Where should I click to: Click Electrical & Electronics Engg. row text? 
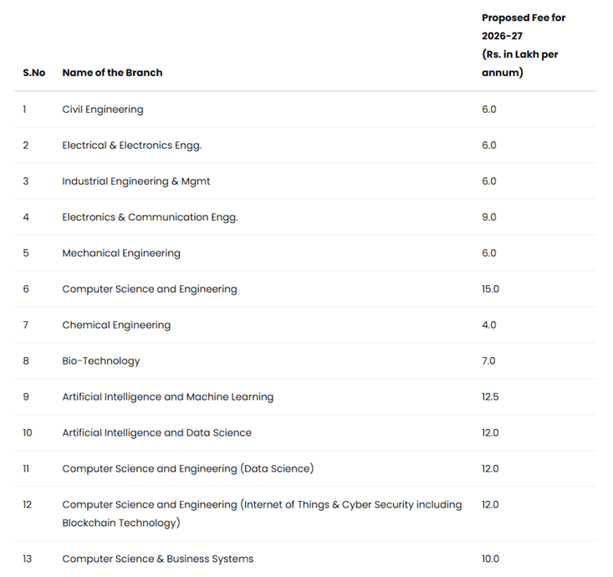[132, 146]
